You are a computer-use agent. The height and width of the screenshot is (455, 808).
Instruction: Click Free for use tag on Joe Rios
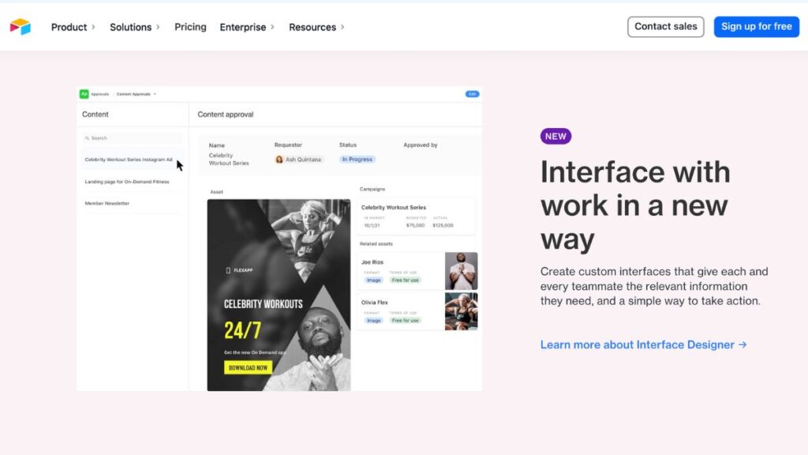(x=405, y=280)
